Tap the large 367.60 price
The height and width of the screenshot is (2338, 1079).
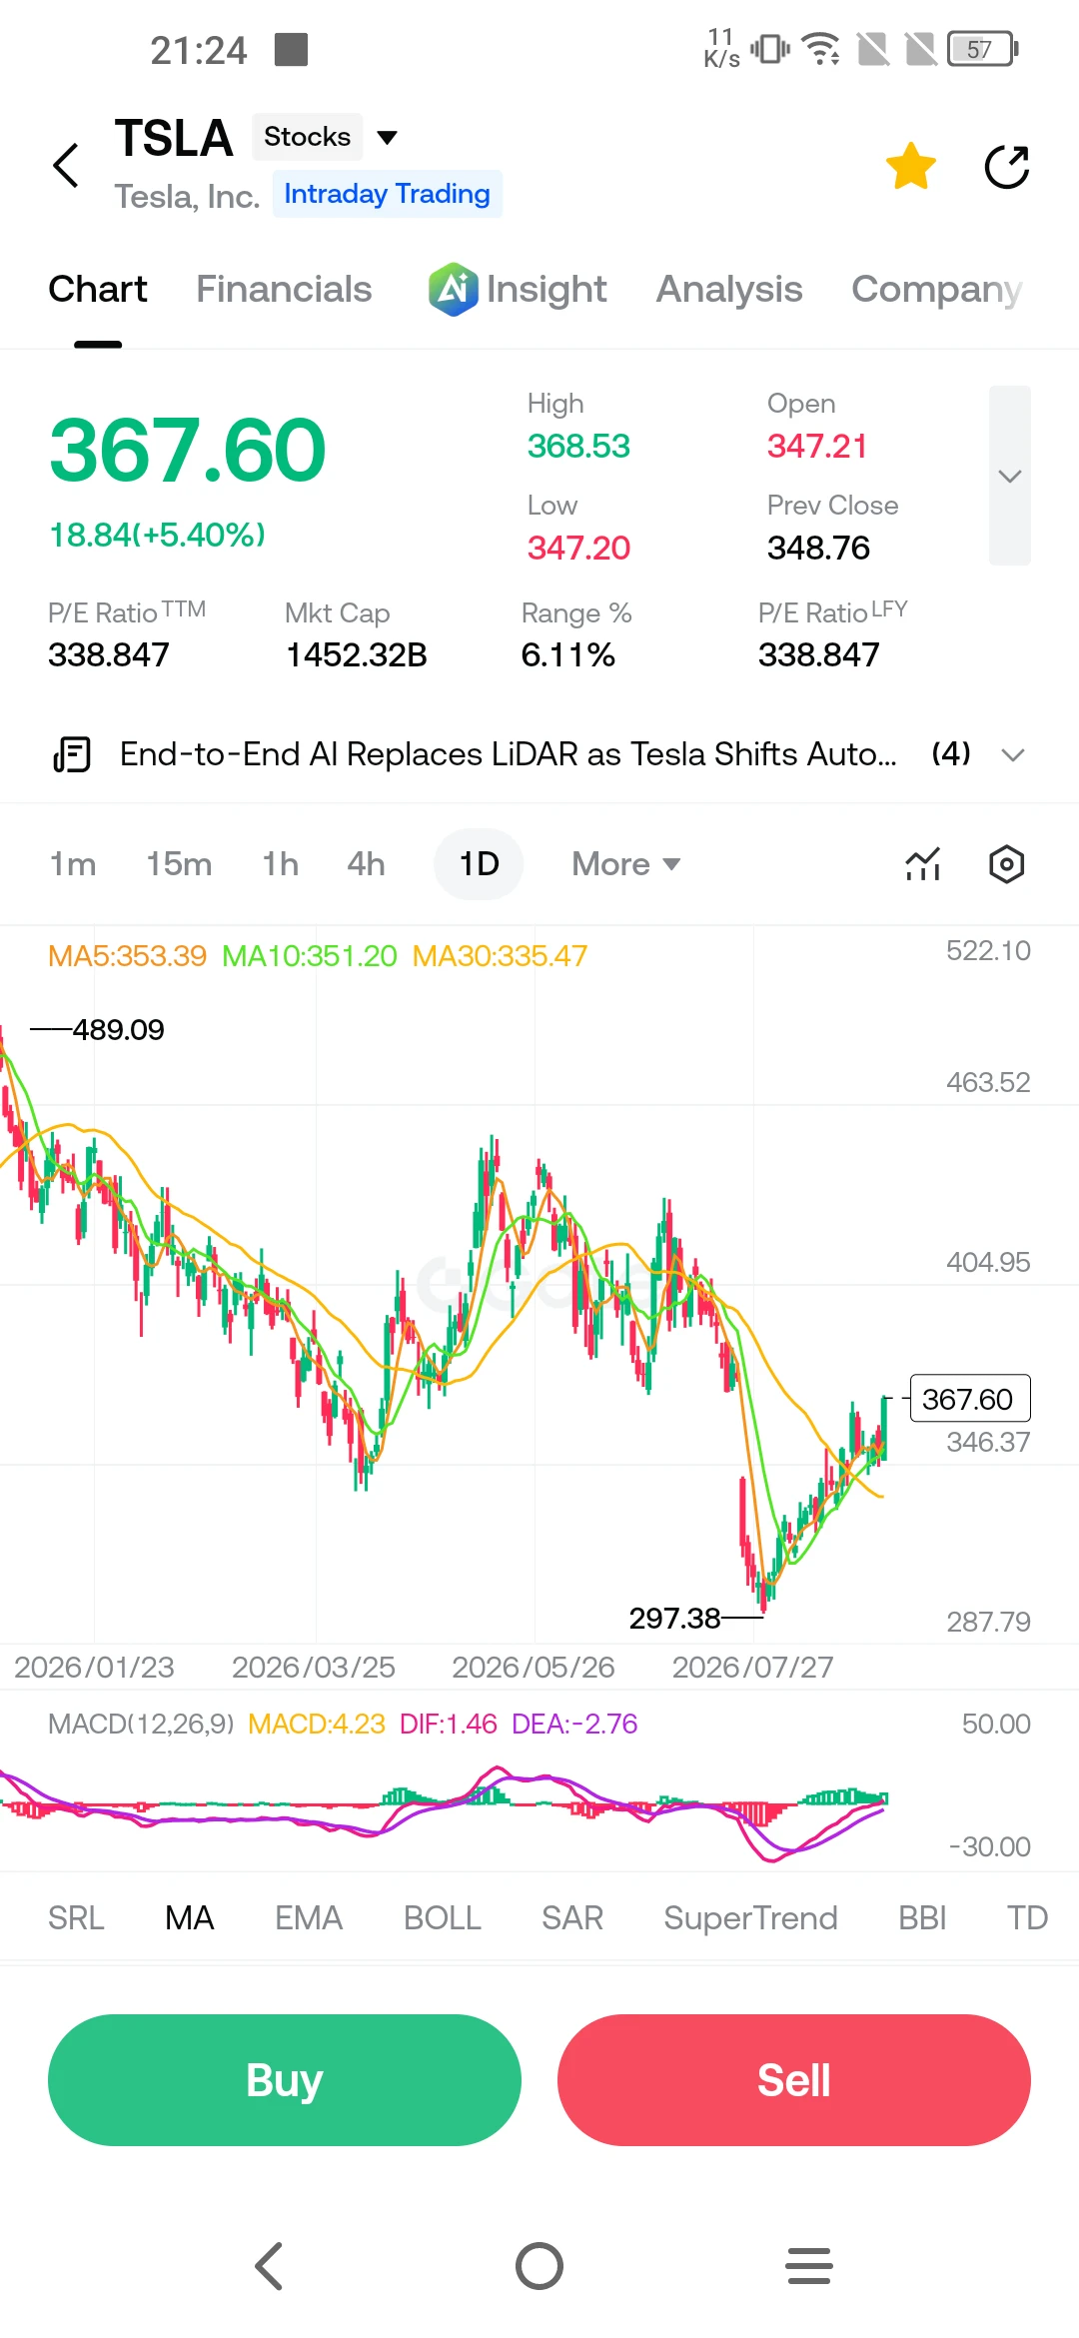(188, 451)
